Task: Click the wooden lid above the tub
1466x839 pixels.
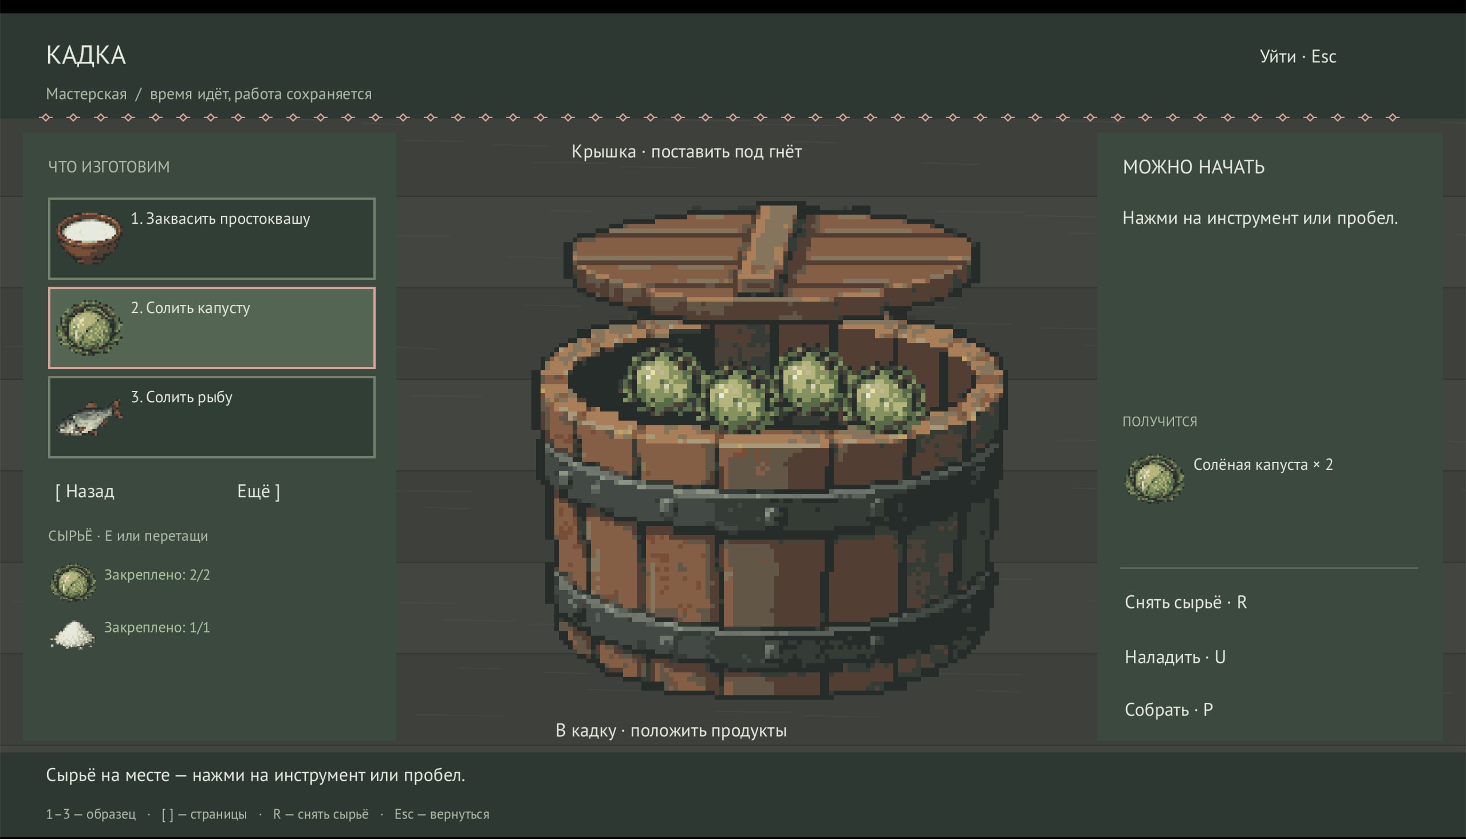Action: (771, 260)
